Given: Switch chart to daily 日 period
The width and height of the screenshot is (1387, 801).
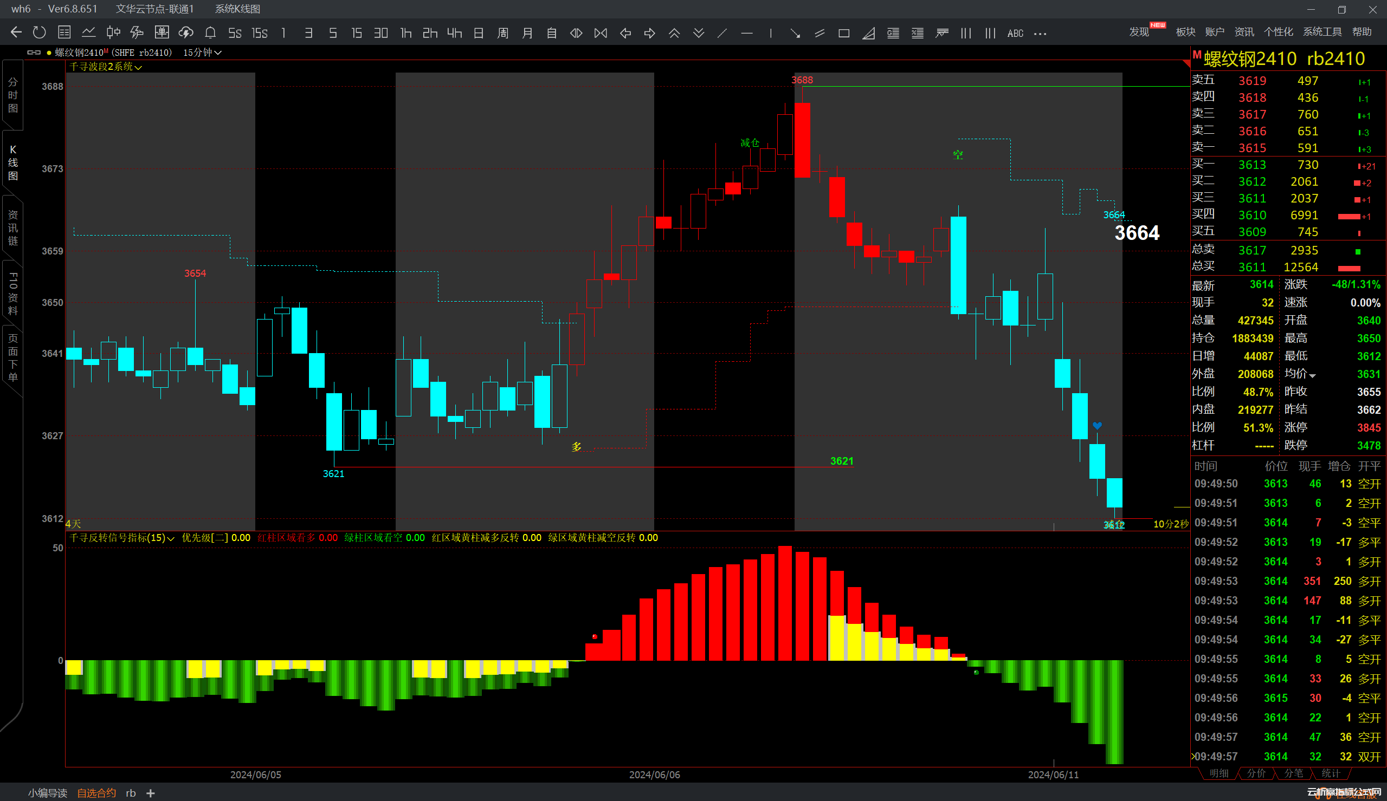Looking at the screenshot, I should pos(479,34).
